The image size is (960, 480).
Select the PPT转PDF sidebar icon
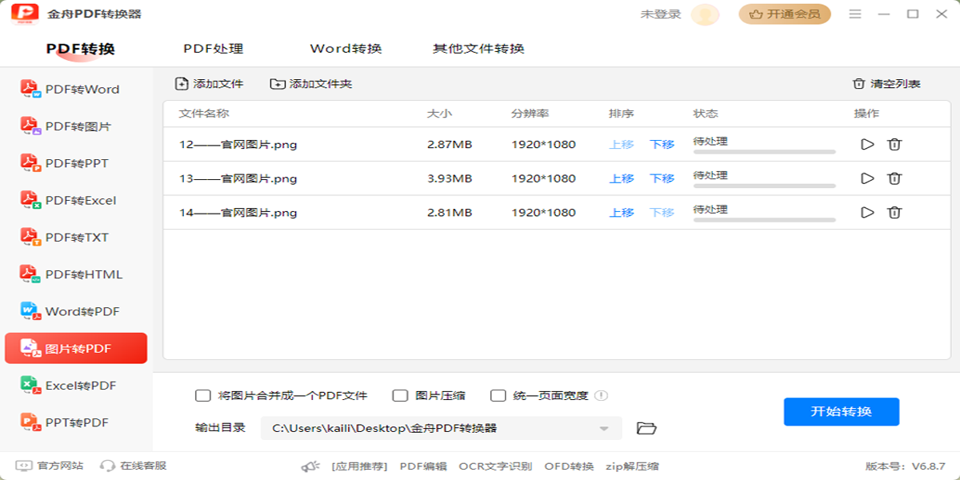[30, 422]
